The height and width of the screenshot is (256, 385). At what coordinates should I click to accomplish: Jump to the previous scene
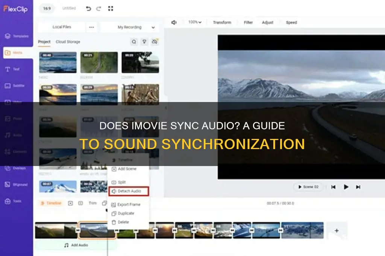click(x=333, y=187)
